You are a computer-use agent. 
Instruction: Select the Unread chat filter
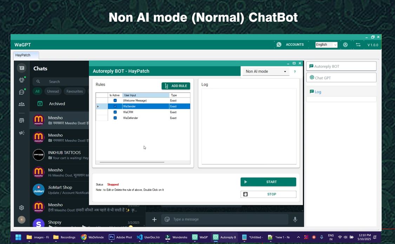click(53, 91)
